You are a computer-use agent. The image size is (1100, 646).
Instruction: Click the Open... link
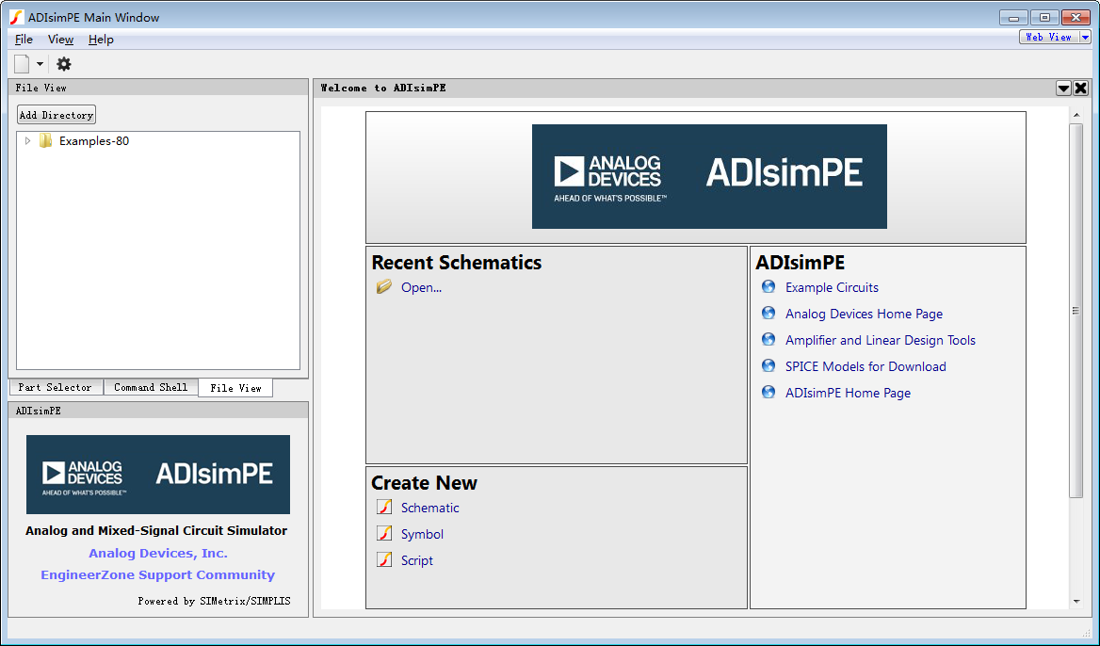click(x=422, y=287)
